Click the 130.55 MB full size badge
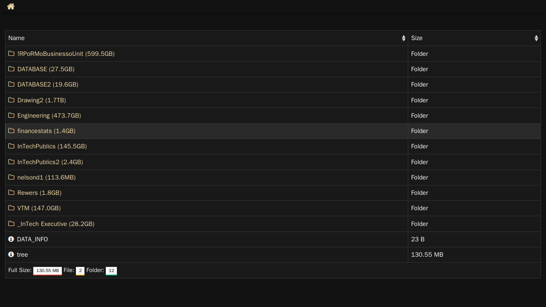 point(47,271)
